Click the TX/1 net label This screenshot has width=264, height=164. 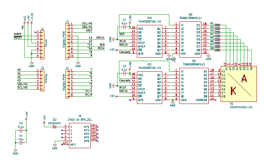point(89,91)
